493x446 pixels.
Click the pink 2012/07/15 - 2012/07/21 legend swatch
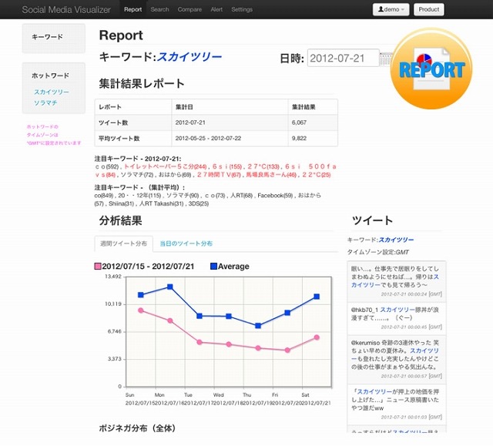(x=98, y=267)
